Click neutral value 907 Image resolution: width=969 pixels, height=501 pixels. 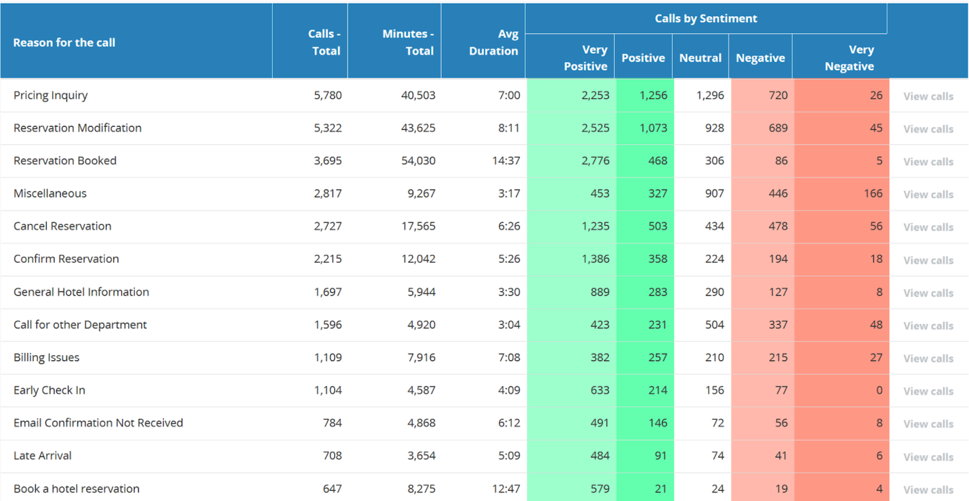click(714, 193)
